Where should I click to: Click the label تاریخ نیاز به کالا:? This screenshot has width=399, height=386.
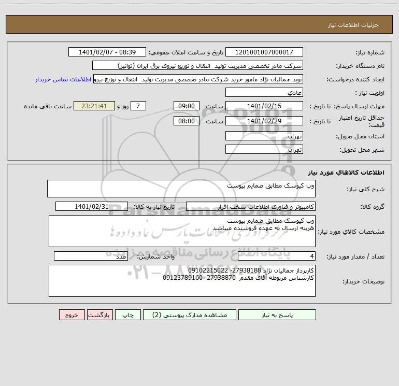coord(154,207)
